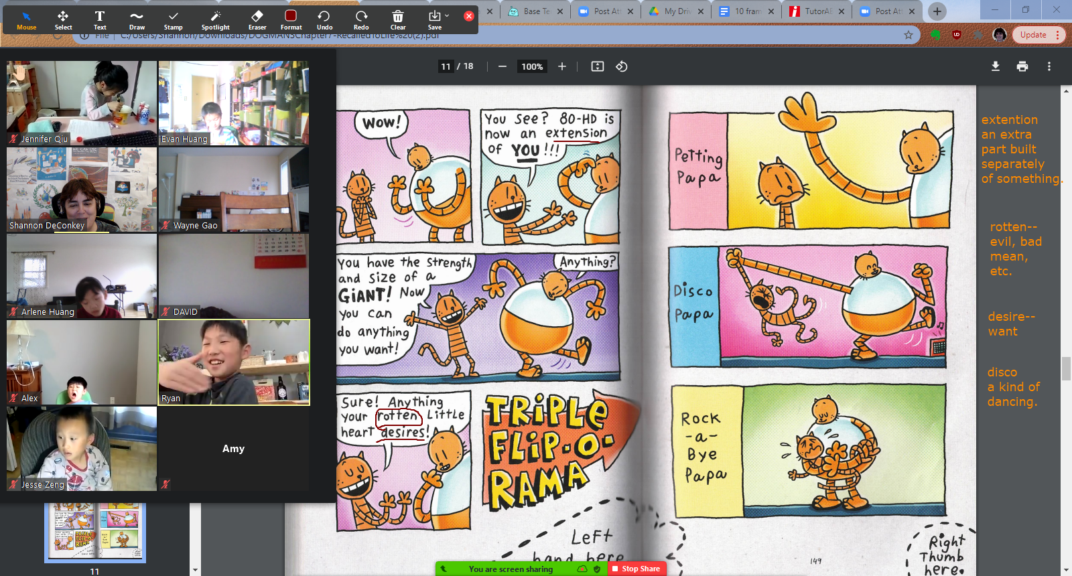
Task: Print the PDF document
Action: [x=1022, y=66]
